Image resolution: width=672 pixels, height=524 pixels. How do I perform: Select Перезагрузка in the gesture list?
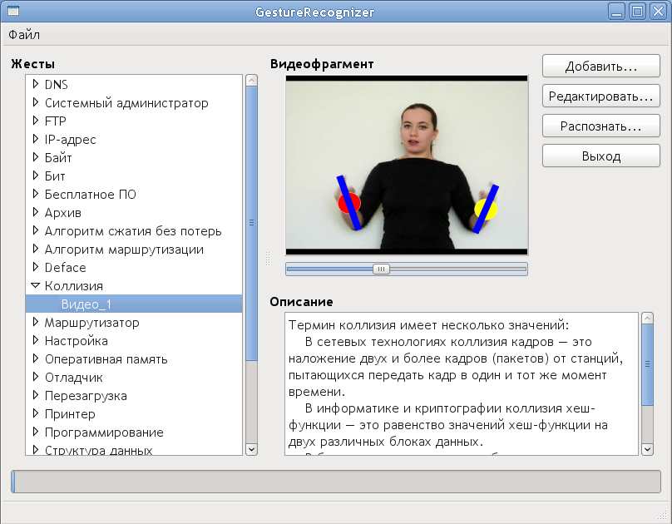pos(86,396)
